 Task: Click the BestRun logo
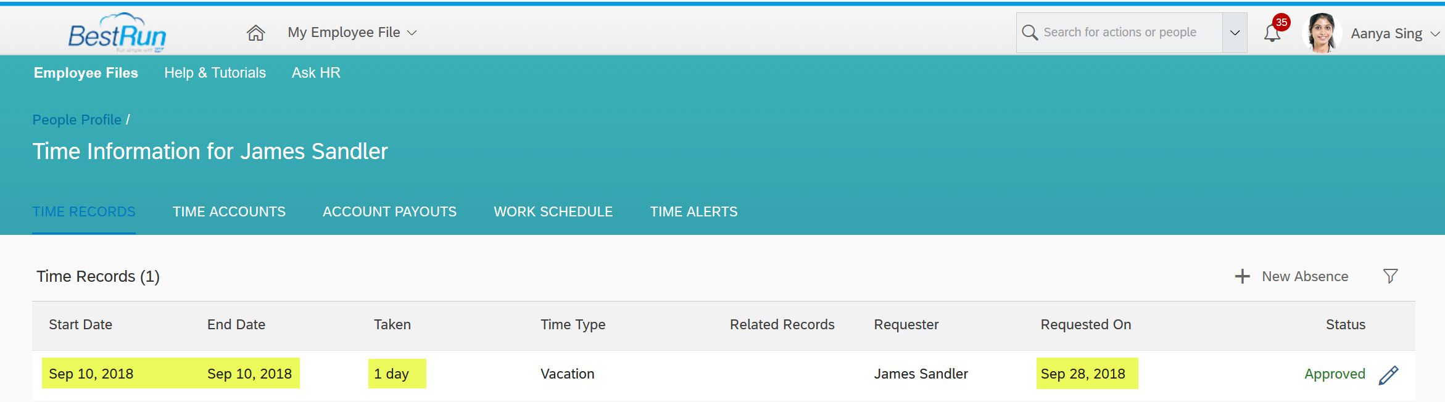click(117, 33)
